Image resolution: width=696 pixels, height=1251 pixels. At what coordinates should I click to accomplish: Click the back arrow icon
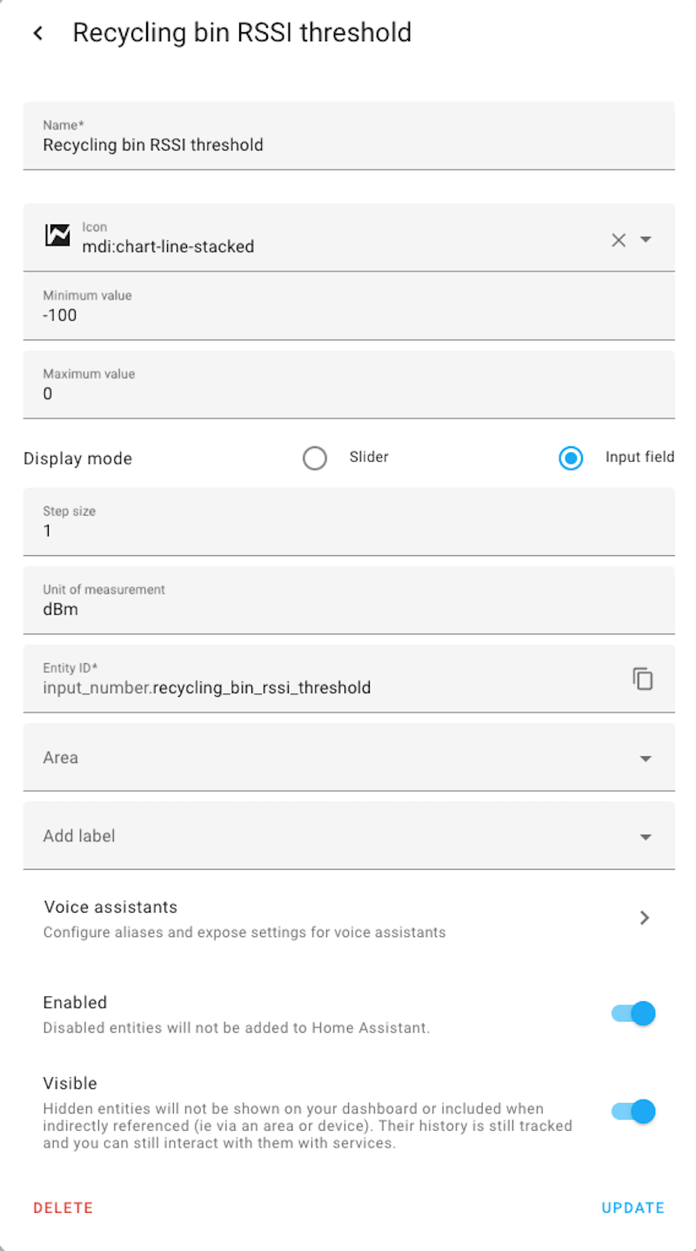click(37, 33)
